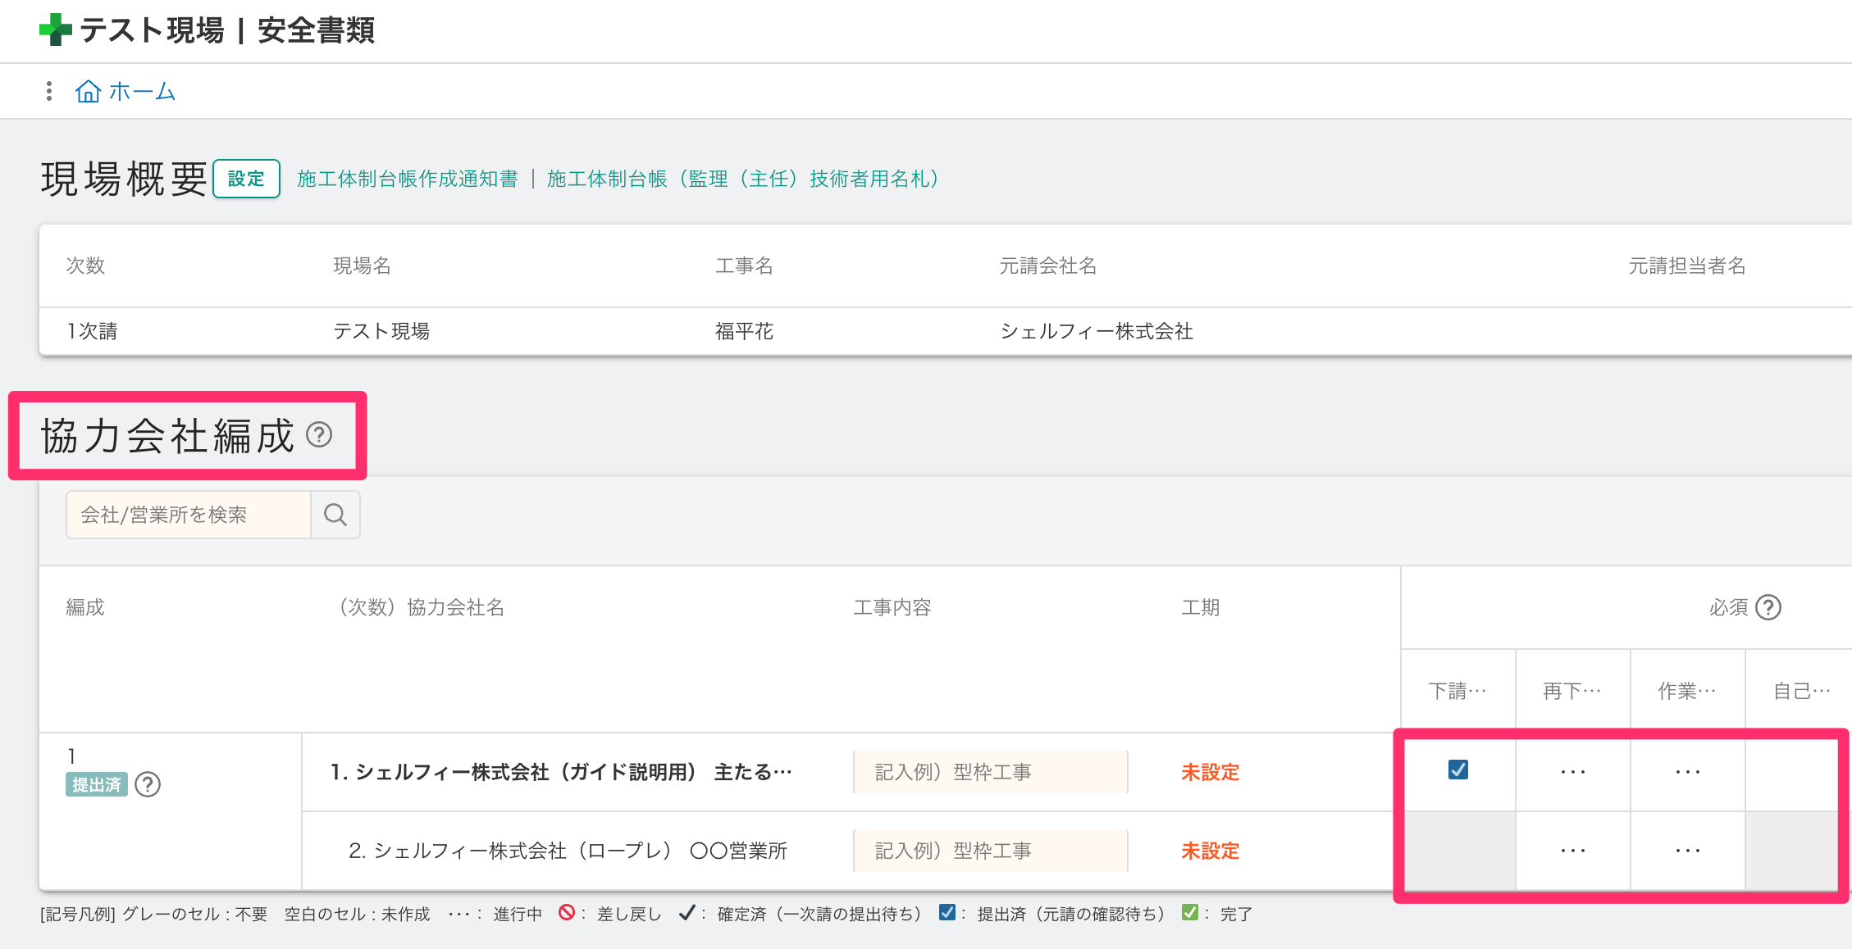Click help icon next to 必須
This screenshot has height=949, width=1852.
[x=1768, y=607]
